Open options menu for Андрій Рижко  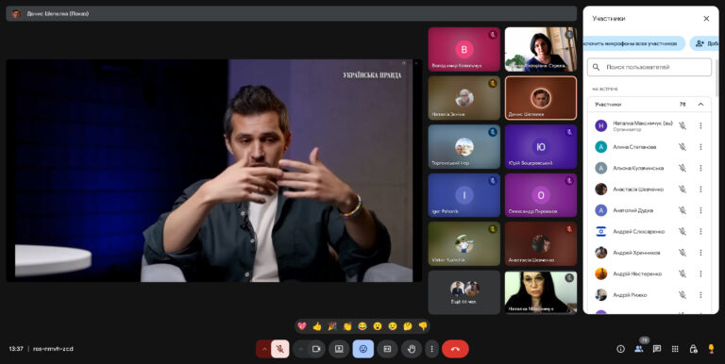coord(700,295)
